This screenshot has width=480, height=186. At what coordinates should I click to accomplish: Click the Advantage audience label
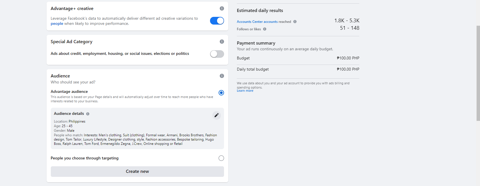(69, 92)
